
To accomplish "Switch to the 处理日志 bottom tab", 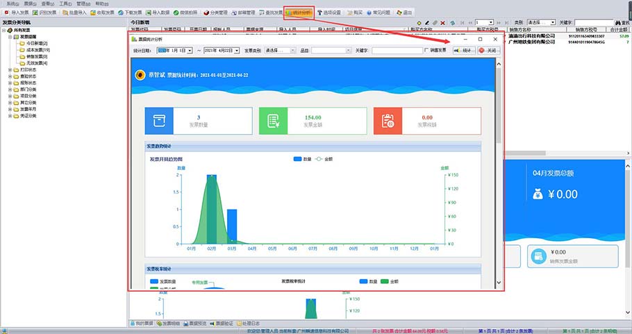I will pyautogui.click(x=249, y=324).
